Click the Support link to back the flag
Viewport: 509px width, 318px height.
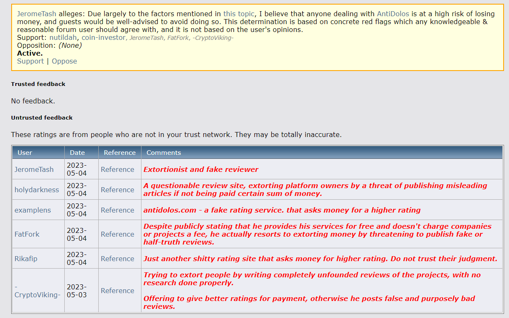tap(30, 61)
